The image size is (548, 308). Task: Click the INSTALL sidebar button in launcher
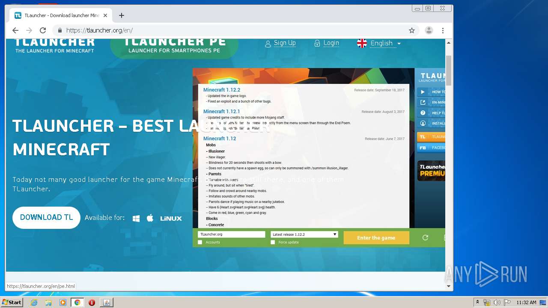click(431, 123)
